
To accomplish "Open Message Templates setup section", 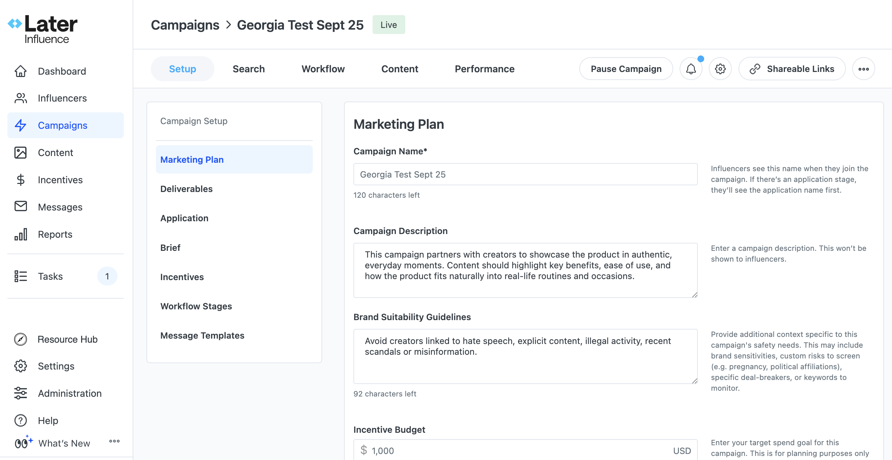I will point(202,336).
